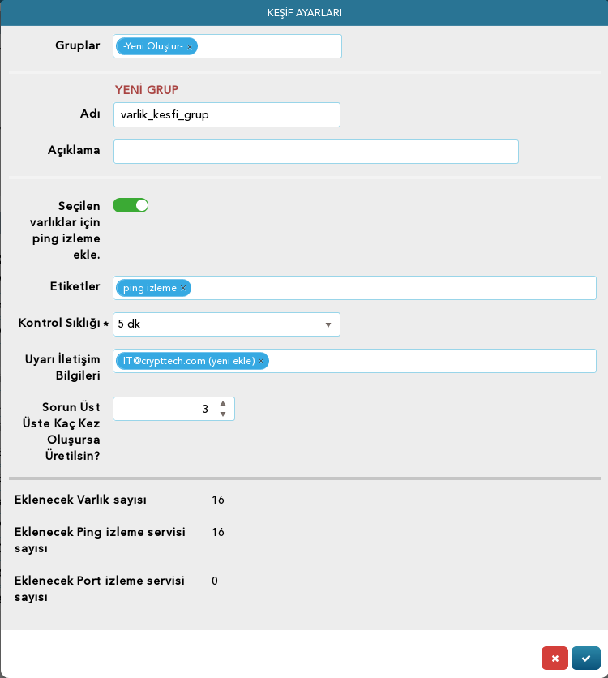The image size is (608, 678).
Task: Select the IT@crypttech.com (yeni ekle) chip
Action: 192,361
